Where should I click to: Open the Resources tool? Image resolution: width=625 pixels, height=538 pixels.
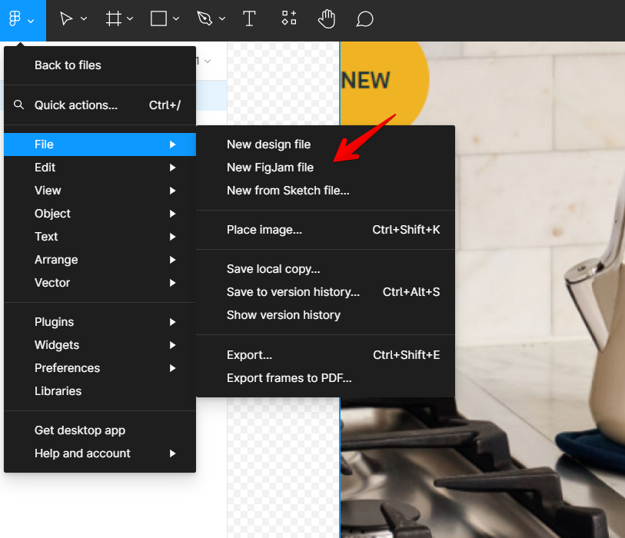tap(288, 19)
